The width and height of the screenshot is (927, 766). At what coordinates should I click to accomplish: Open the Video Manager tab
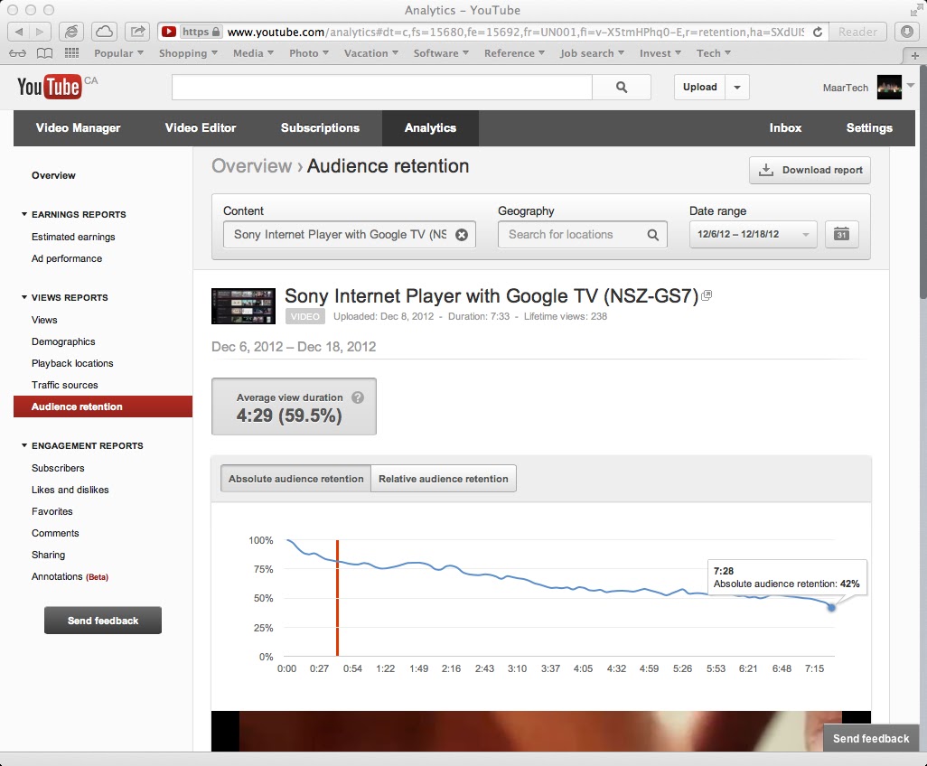point(78,127)
